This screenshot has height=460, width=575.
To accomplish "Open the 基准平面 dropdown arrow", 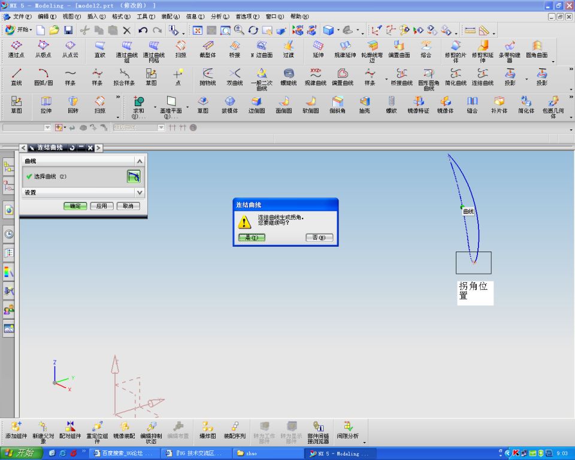I will coord(187,107).
